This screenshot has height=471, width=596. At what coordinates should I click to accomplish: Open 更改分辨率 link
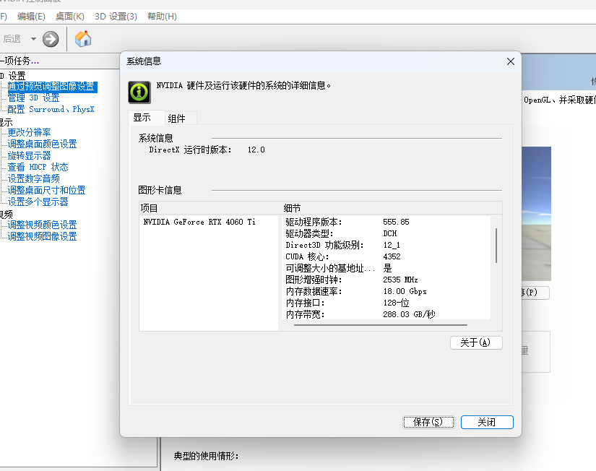coord(30,132)
